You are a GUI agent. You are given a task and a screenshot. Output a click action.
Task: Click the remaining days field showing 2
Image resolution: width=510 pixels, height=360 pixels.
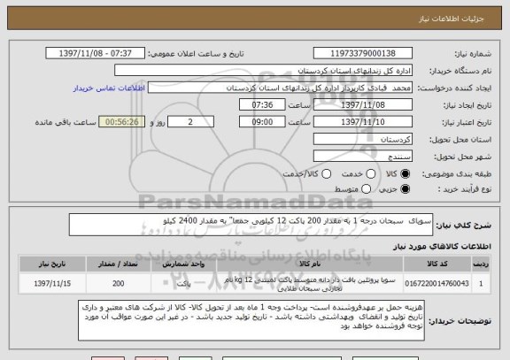click(x=190, y=122)
